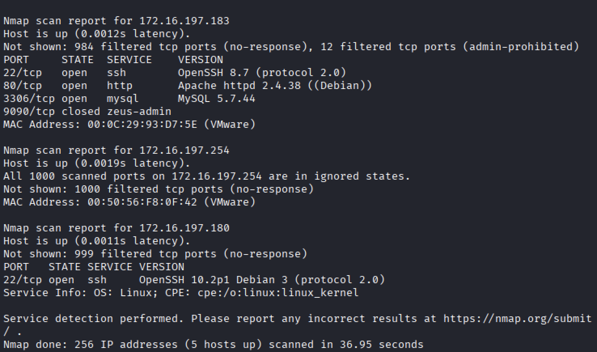Viewport: 597px width, 352px height.
Task: Click the 3306/tcp port entry
Action: 29,99
